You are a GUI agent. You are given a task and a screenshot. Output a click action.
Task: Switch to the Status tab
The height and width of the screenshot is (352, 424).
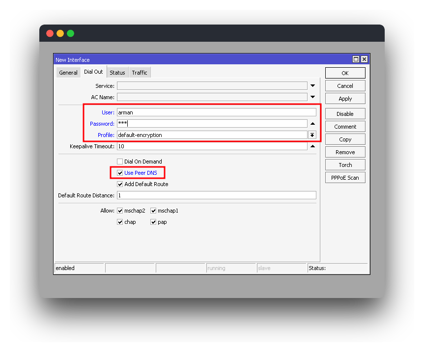pos(117,72)
